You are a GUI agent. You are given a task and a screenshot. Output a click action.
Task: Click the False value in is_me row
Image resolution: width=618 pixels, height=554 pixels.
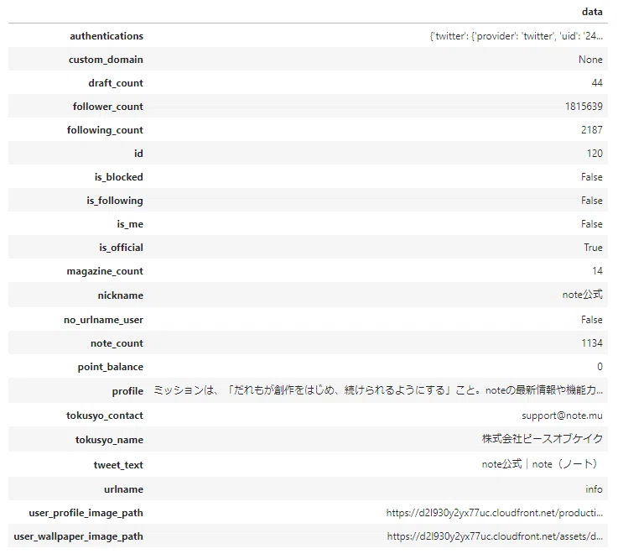coord(592,224)
